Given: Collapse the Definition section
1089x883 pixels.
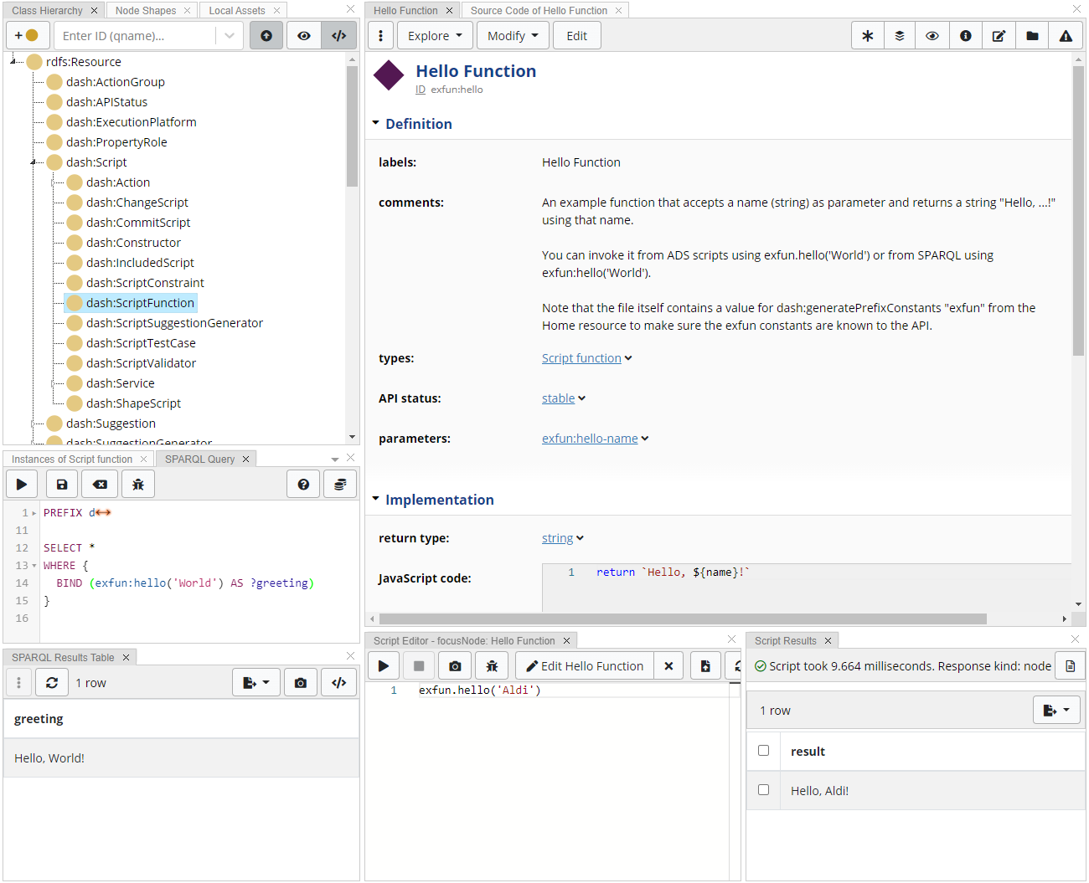Looking at the screenshot, I should pyautogui.click(x=376, y=123).
